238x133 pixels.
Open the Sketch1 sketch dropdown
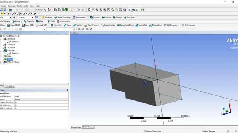pyautogui.click(x=32, y=18)
